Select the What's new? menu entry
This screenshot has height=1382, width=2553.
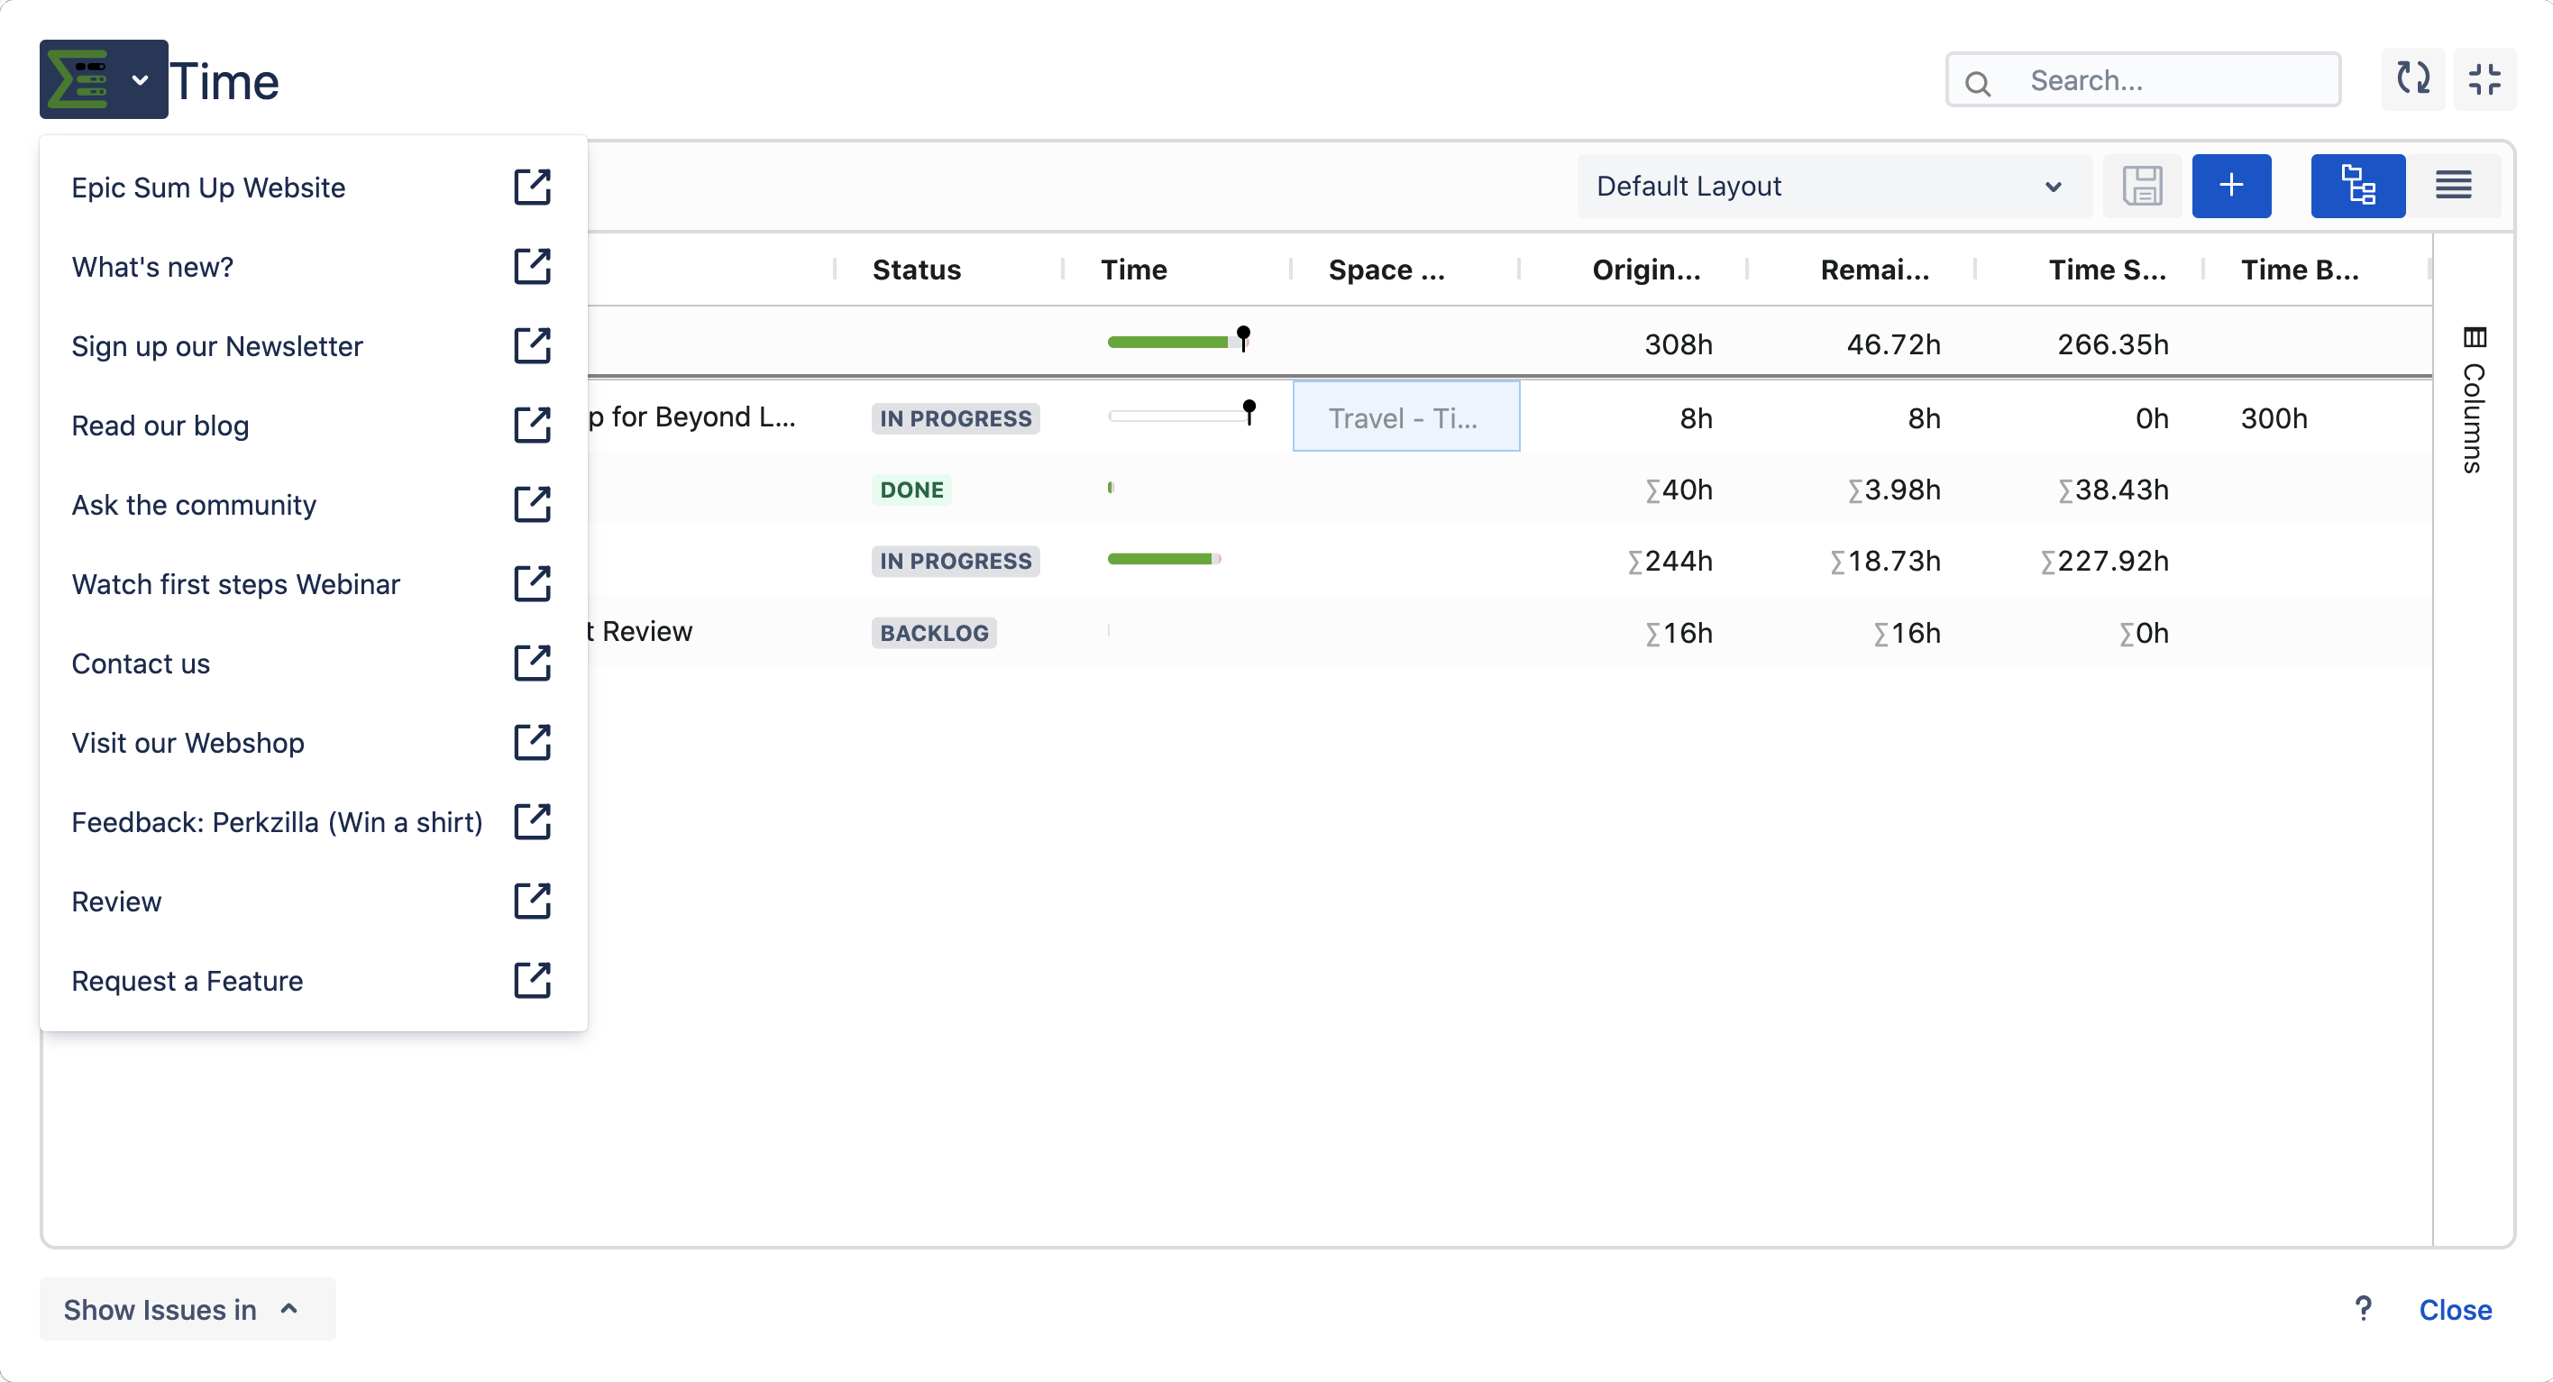coord(152,267)
